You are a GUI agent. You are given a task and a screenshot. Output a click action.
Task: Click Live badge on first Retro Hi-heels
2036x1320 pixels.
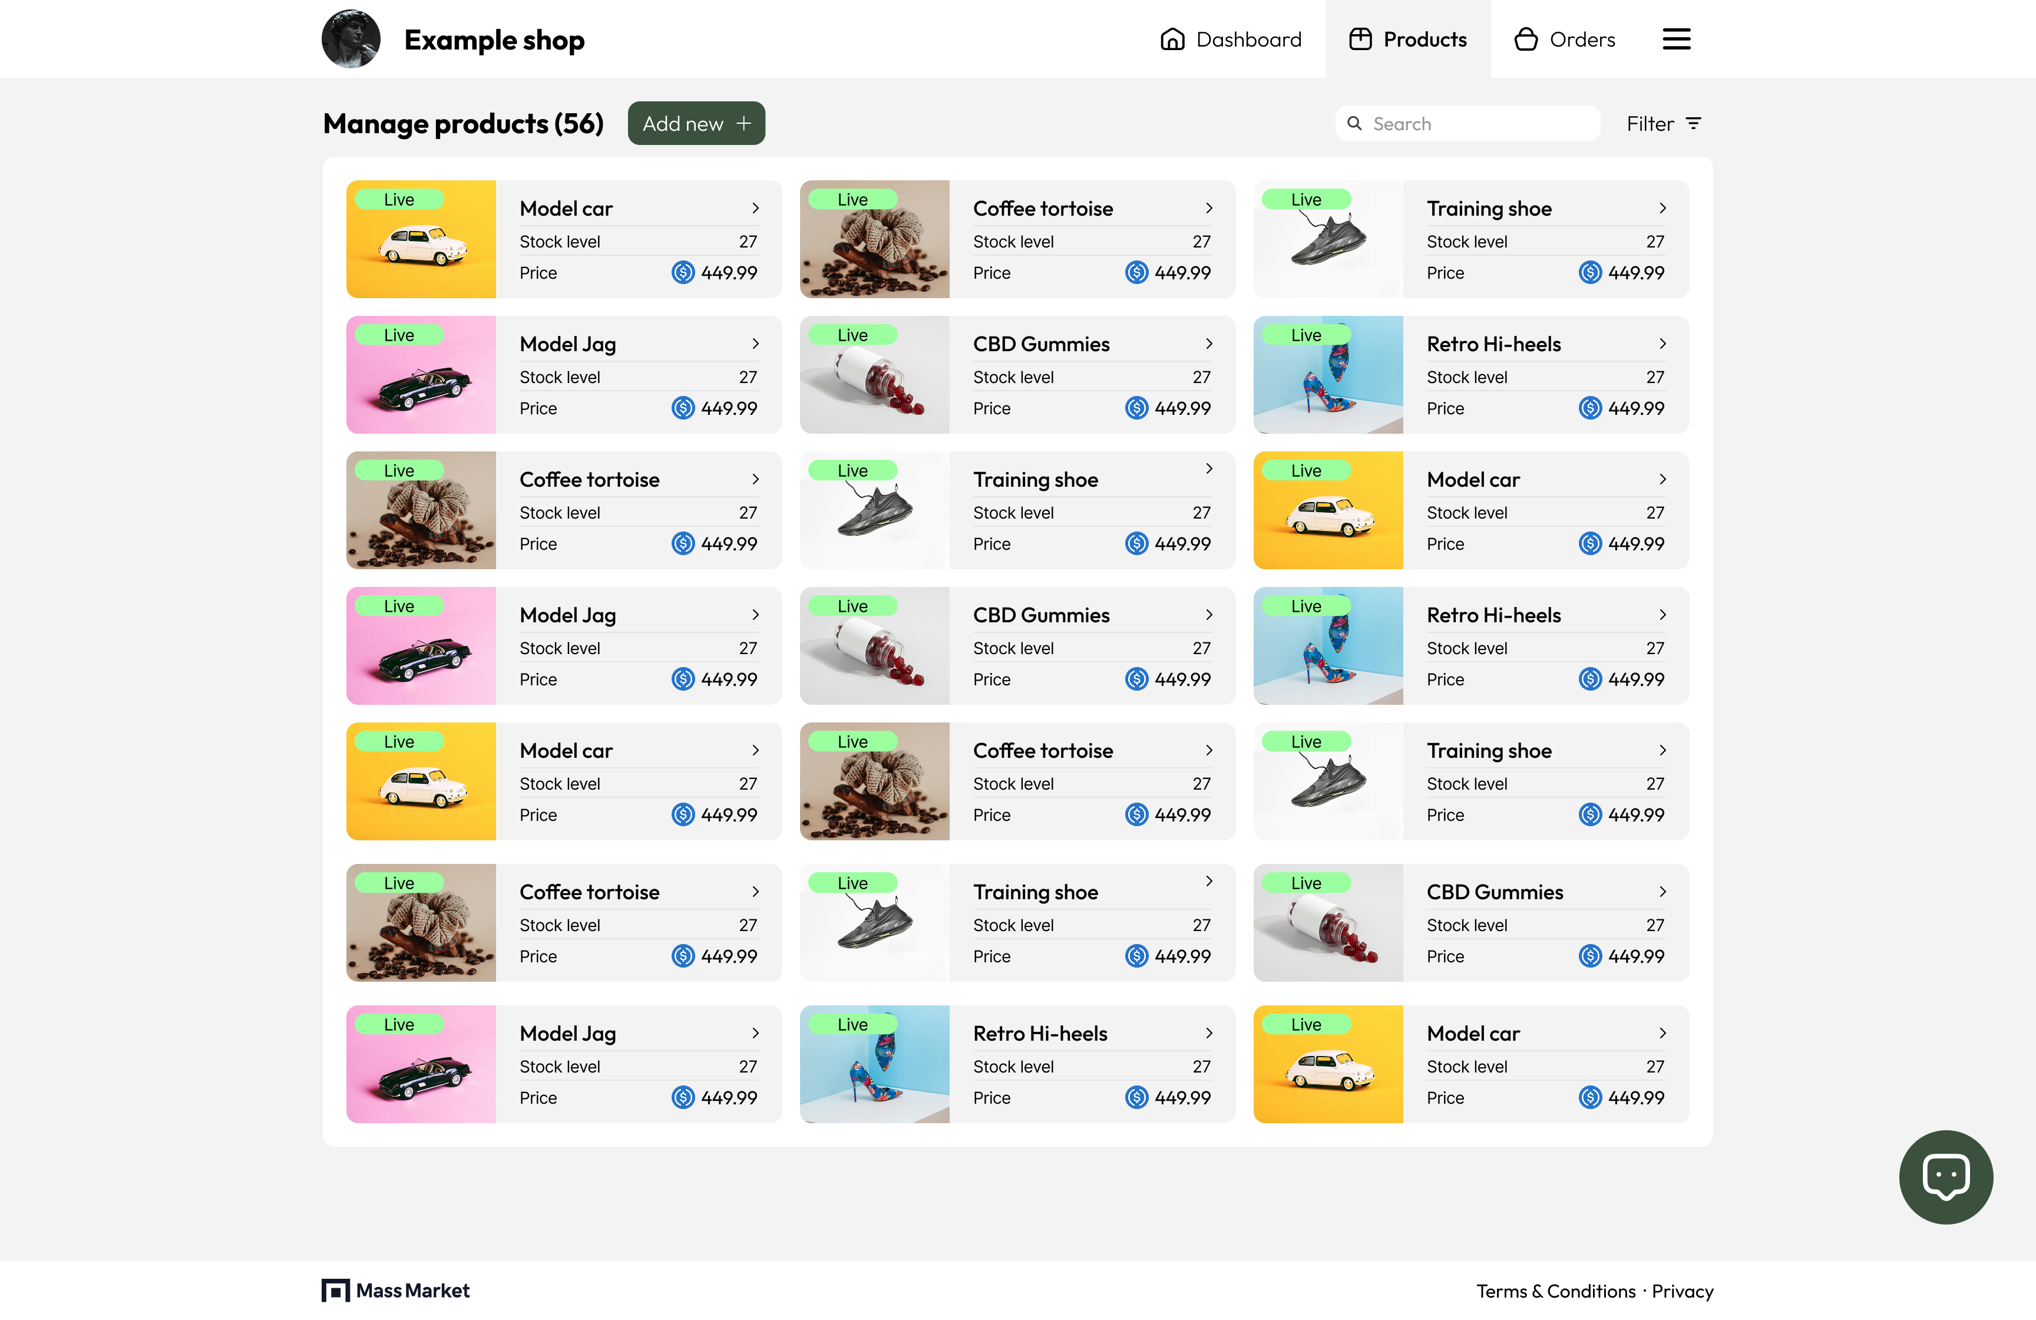[x=1305, y=335]
